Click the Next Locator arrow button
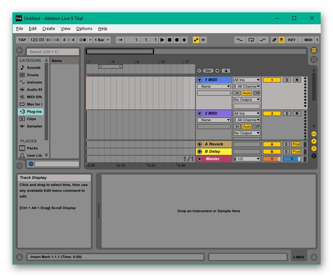Image resolution: width=333 pixels, height=277 pixels. coord(217,71)
